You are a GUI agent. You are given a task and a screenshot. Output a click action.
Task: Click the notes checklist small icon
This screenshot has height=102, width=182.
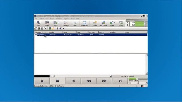[x=61, y=28]
